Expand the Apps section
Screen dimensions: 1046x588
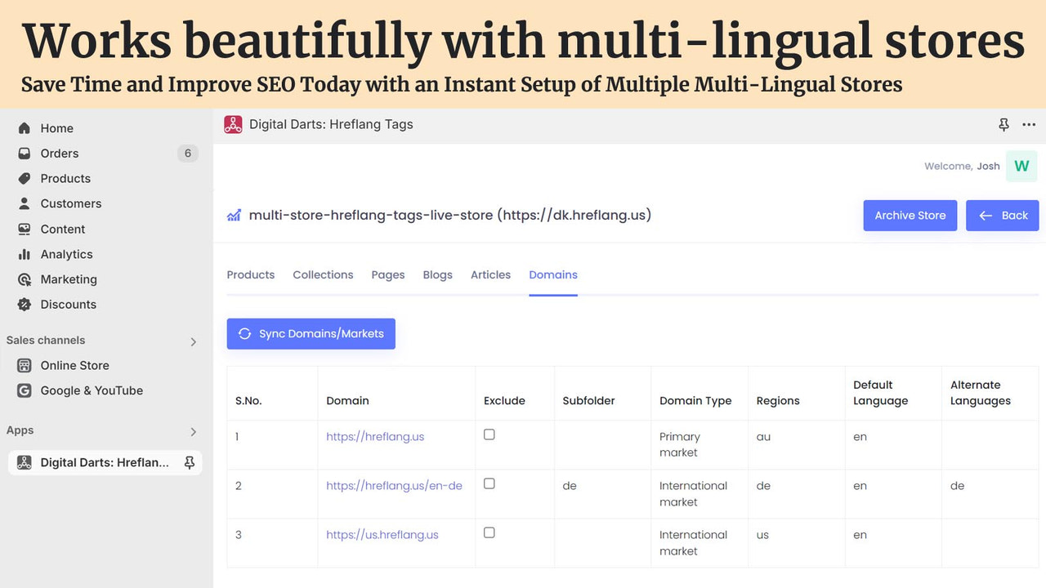click(194, 431)
